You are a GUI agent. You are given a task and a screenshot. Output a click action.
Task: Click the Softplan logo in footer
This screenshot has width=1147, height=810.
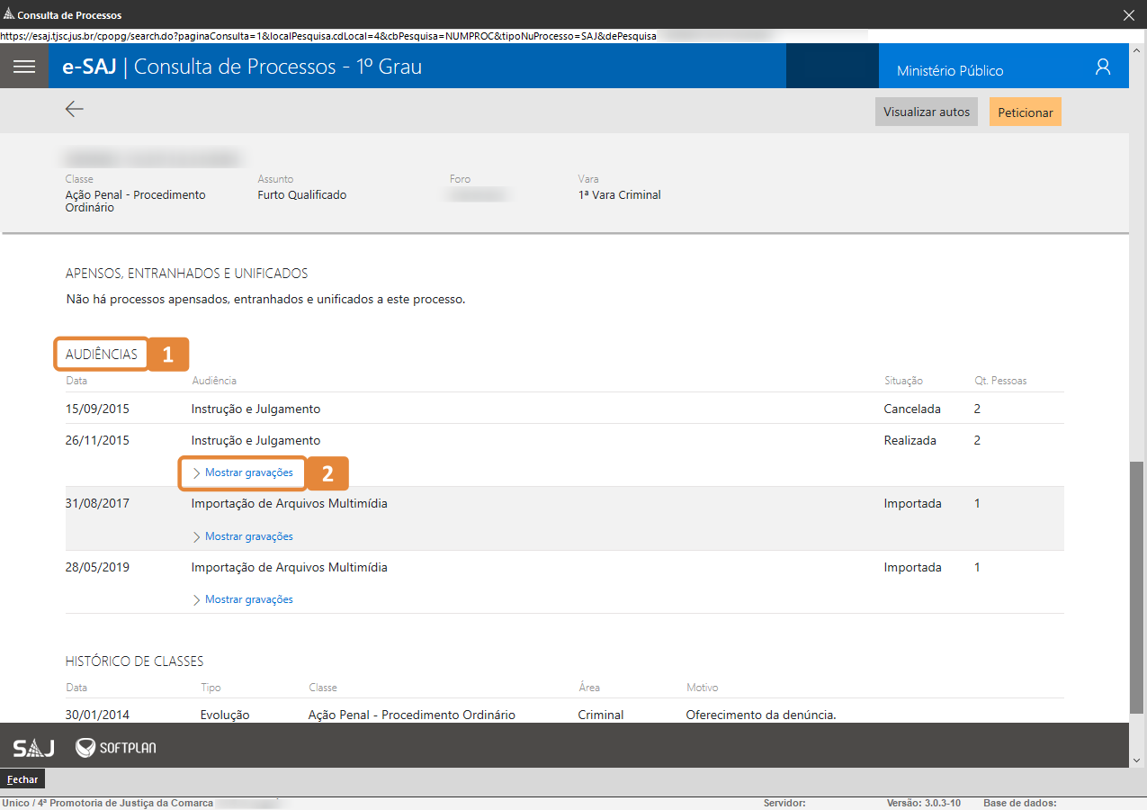click(116, 748)
